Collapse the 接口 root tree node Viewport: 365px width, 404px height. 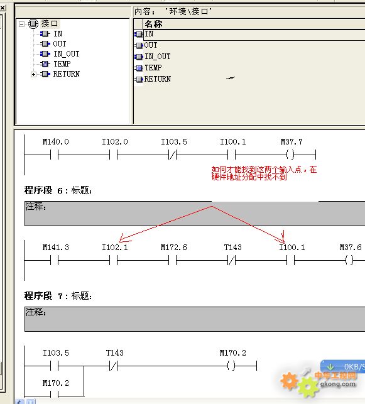[21, 25]
